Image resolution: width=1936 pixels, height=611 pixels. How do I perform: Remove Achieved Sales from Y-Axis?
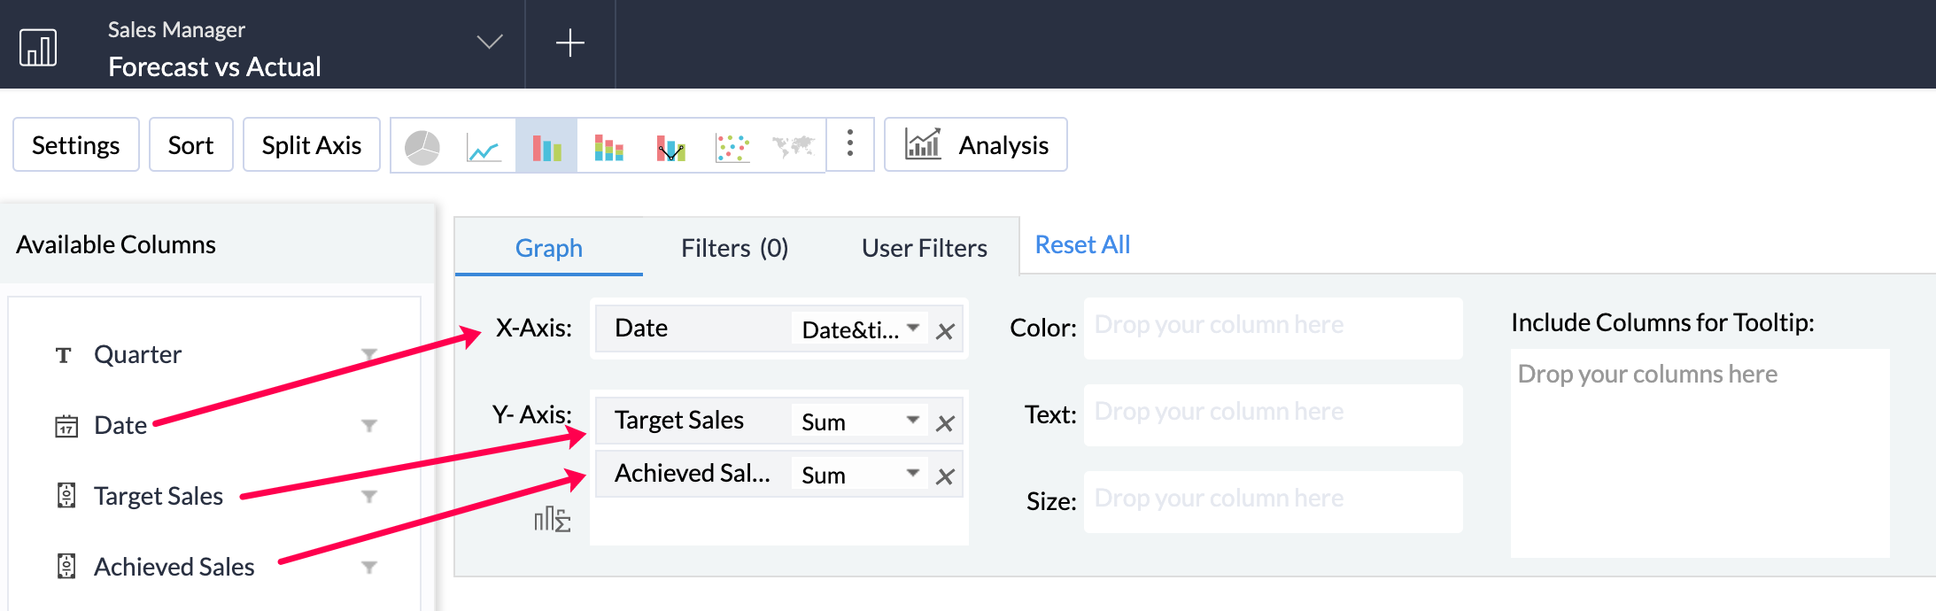[x=945, y=477]
